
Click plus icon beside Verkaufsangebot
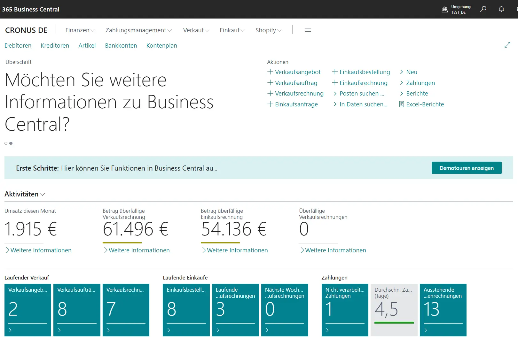(270, 72)
